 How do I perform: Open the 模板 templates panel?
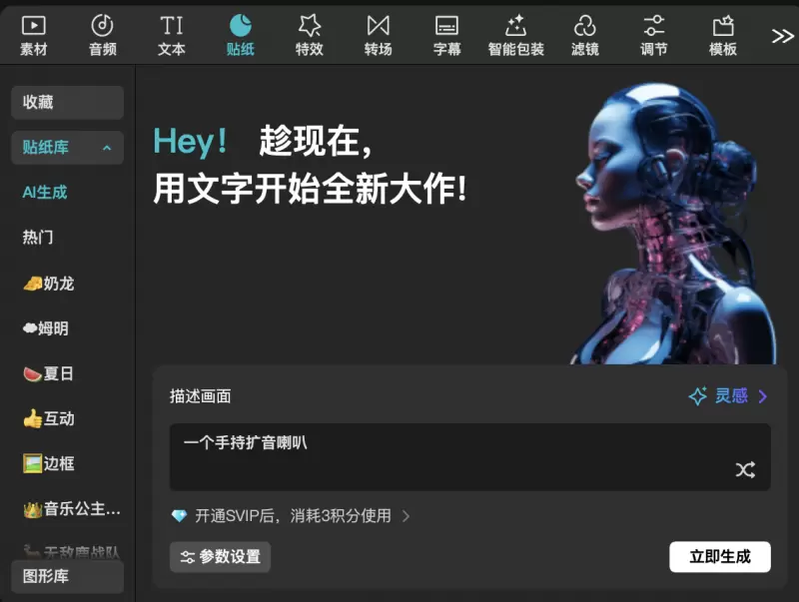pyautogui.click(x=723, y=35)
